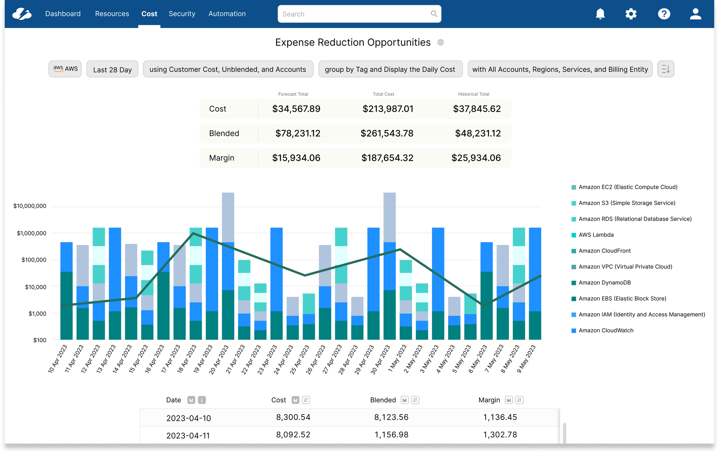Open the notifications bell icon
Screen dimensions: 719x453
click(600, 14)
